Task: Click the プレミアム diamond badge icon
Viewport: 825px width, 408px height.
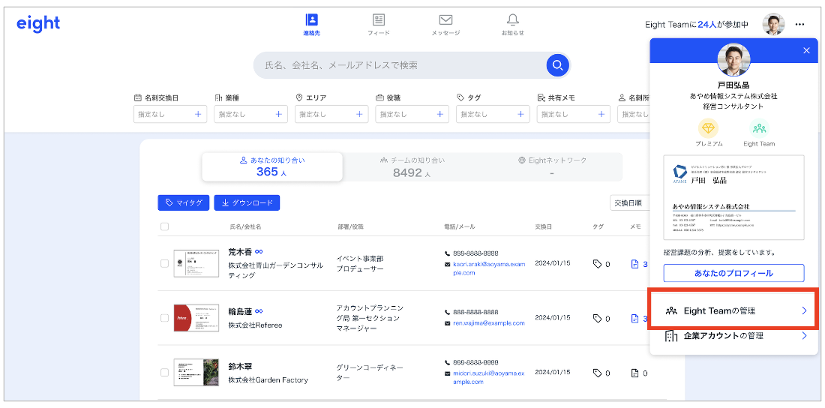Action: pyautogui.click(x=708, y=129)
